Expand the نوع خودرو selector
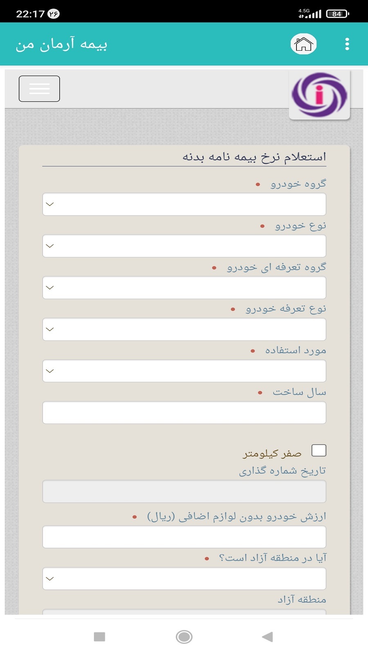 coord(184,246)
